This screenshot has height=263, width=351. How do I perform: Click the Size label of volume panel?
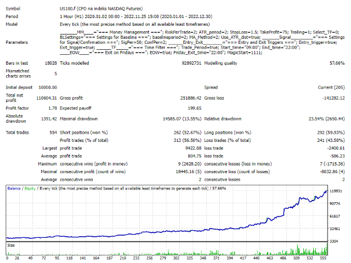coord(11,246)
